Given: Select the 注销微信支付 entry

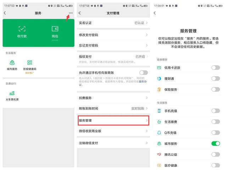Looking at the screenshot, I should [x=113, y=143].
